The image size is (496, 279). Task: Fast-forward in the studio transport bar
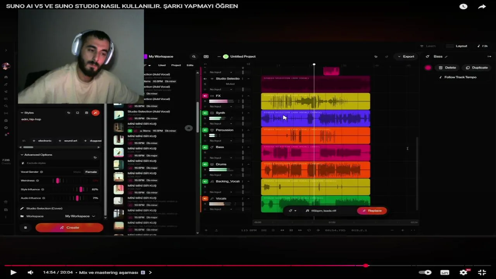300,230
